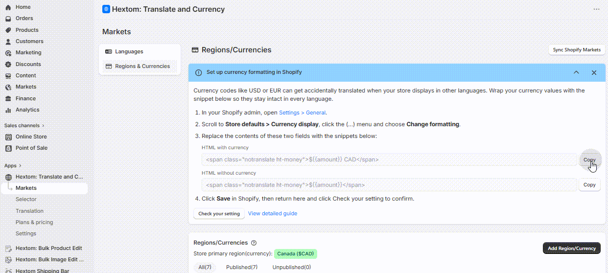Dismiss the currency formatting banner
The image size is (608, 273).
[x=594, y=72]
